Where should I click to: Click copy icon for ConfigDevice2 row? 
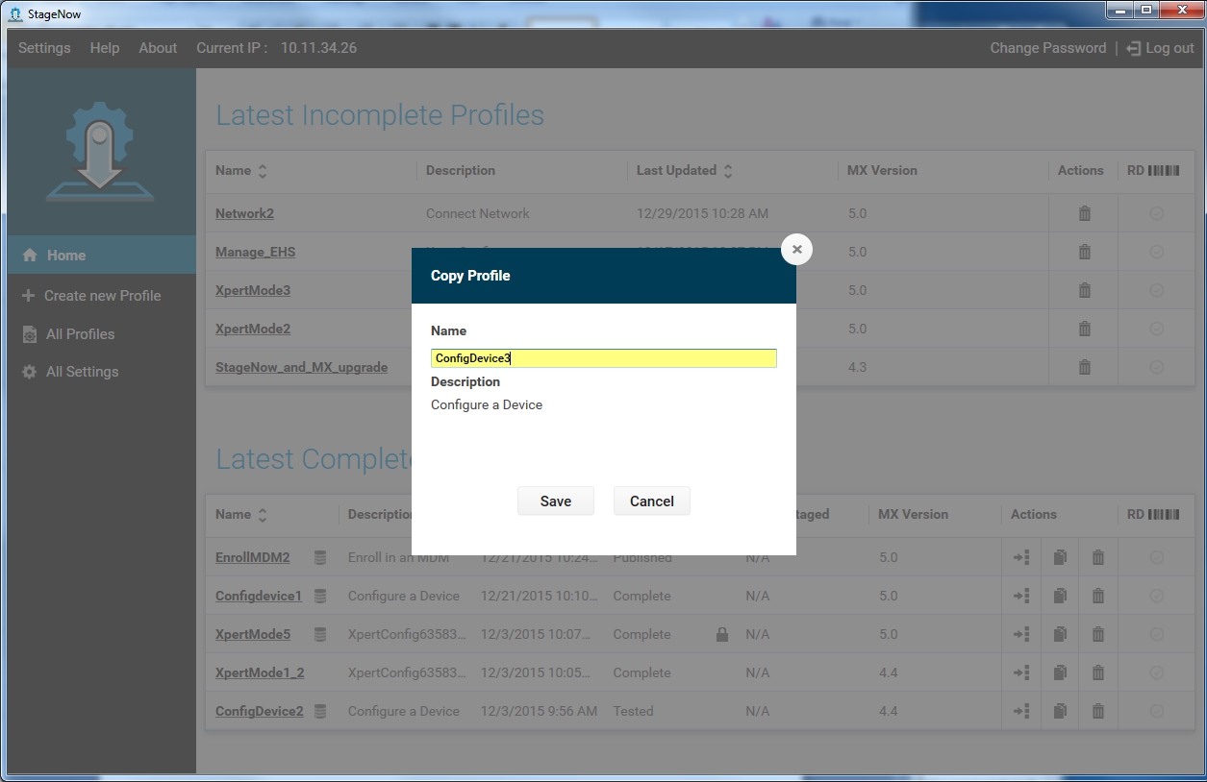click(1059, 711)
